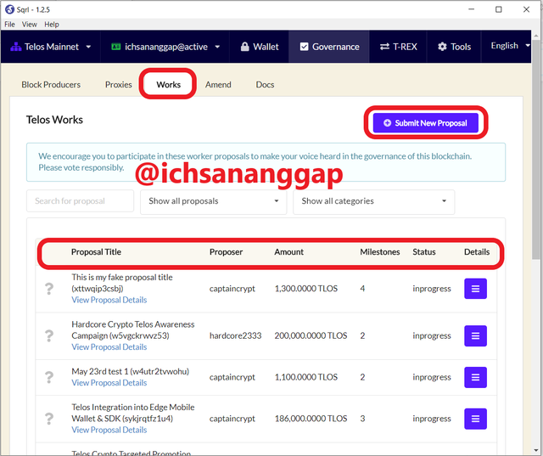
Task: Open the Help menu
Action: tap(52, 25)
